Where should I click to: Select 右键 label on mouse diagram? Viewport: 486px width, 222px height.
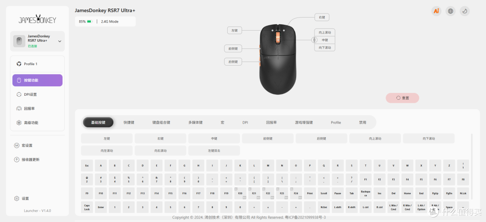(x=322, y=18)
